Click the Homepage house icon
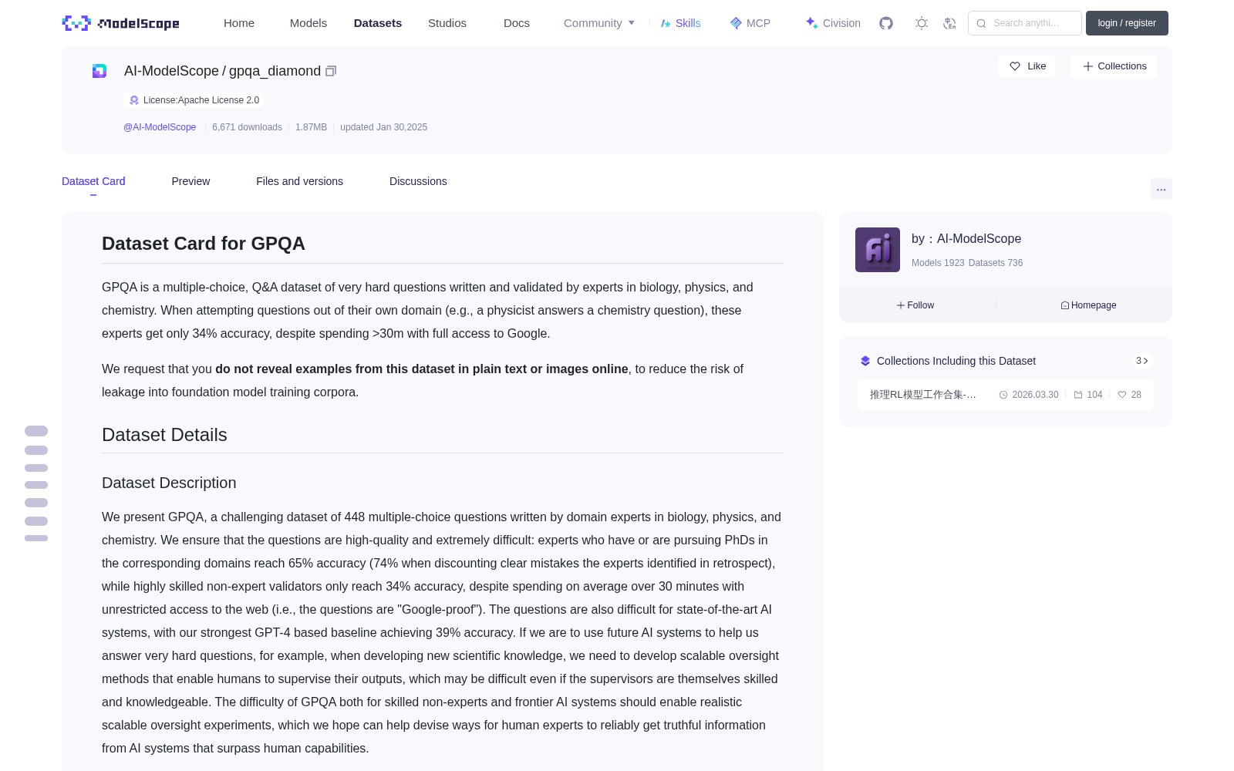The width and height of the screenshot is (1234, 771). [1065, 305]
